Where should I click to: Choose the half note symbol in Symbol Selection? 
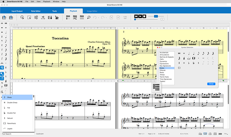point(189,53)
